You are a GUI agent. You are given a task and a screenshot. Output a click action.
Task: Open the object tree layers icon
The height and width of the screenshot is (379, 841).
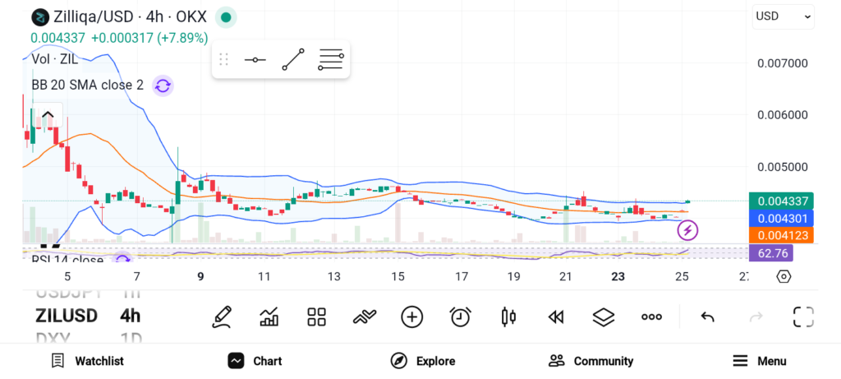[x=604, y=317]
